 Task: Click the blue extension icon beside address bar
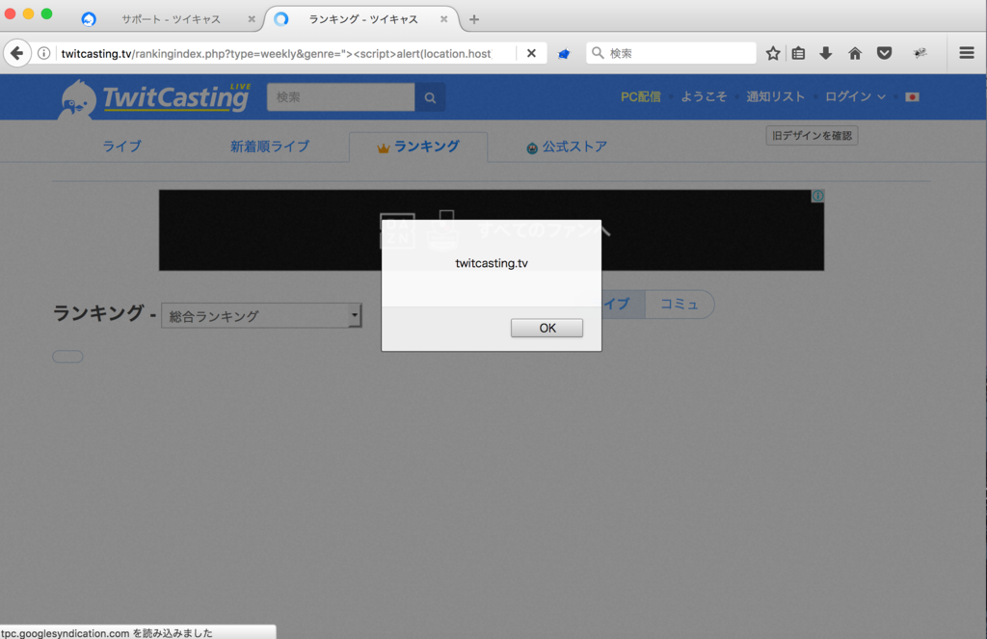tap(563, 54)
